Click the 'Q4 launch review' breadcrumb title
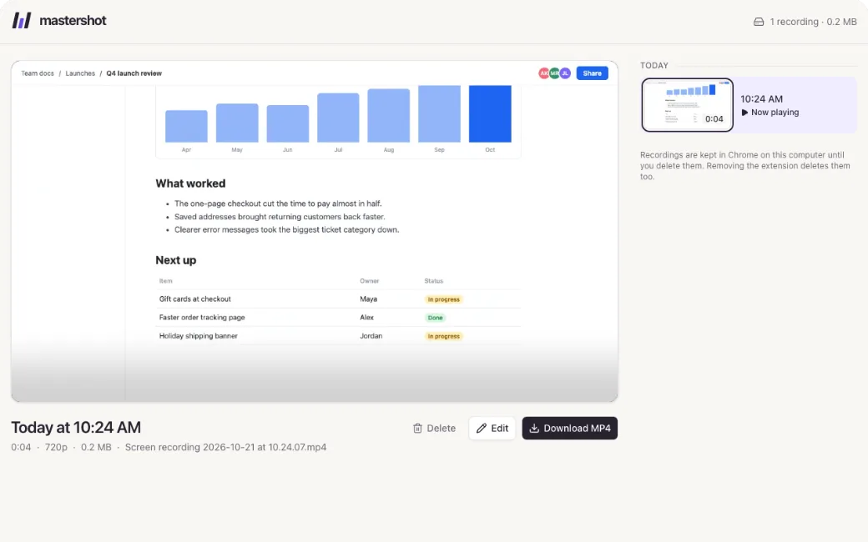Image resolution: width=868 pixels, height=542 pixels. pyautogui.click(x=134, y=73)
